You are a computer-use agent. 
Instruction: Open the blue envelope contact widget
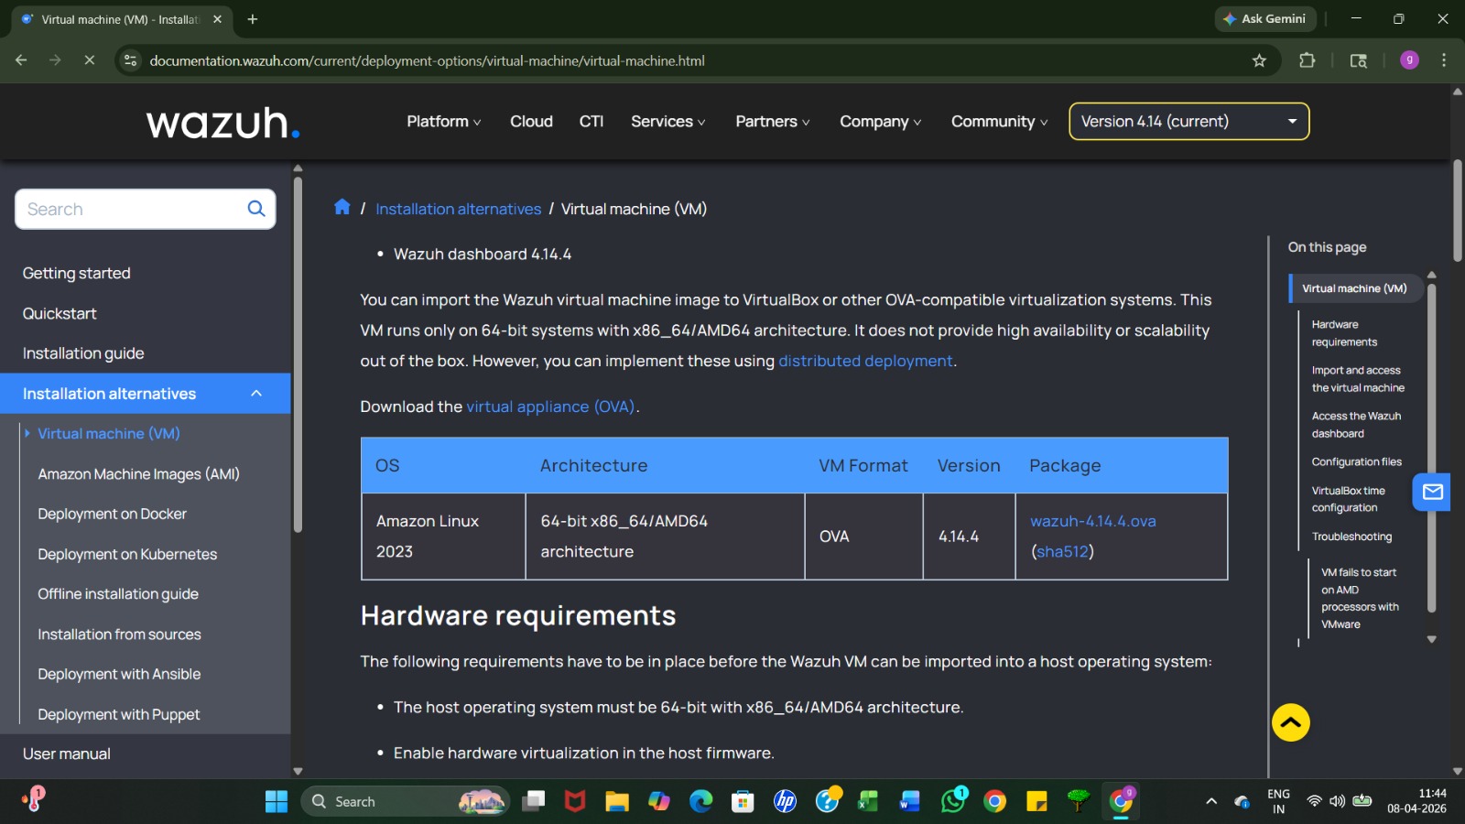click(x=1432, y=493)
